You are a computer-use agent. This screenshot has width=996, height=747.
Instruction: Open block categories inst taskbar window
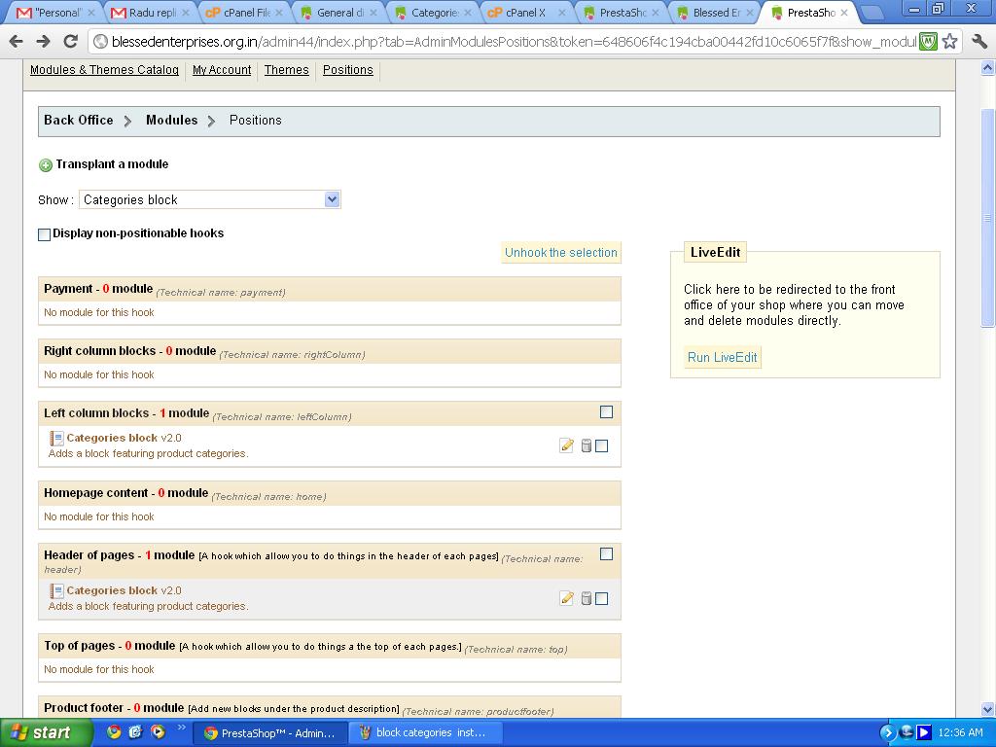(x=426, y=733)
